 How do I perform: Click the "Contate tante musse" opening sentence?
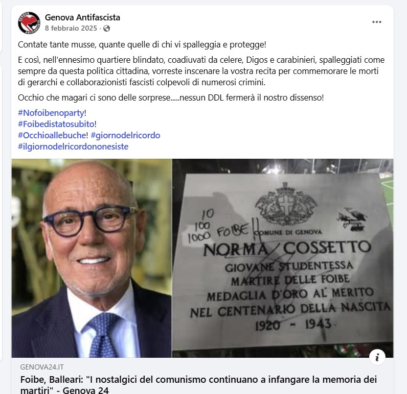(x=142, y=44)
